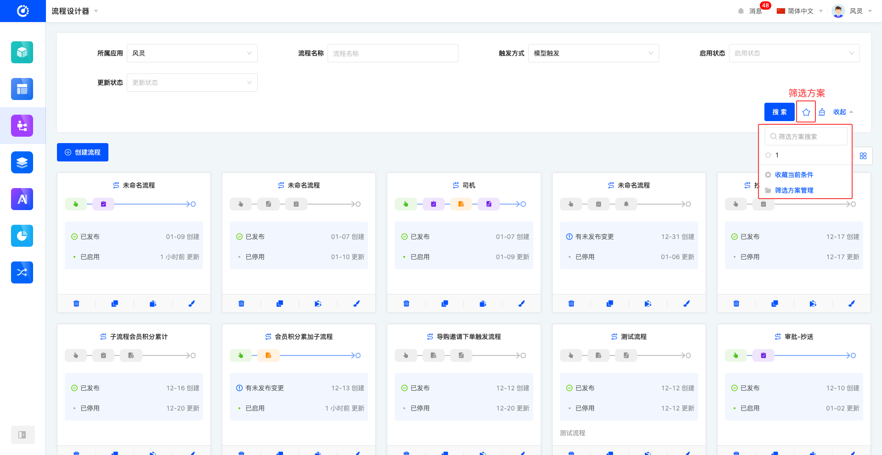882x455 pixels.
Task: Click the pie chart sidebar icon
Action: coord(22,236)
